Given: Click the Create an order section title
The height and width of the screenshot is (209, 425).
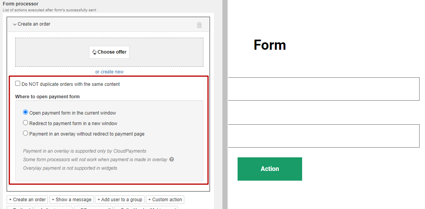Looking at the screenshot, I should [34, 24].
